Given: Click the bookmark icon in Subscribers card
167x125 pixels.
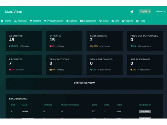Looking at the screenshot, I should (91, 46).
